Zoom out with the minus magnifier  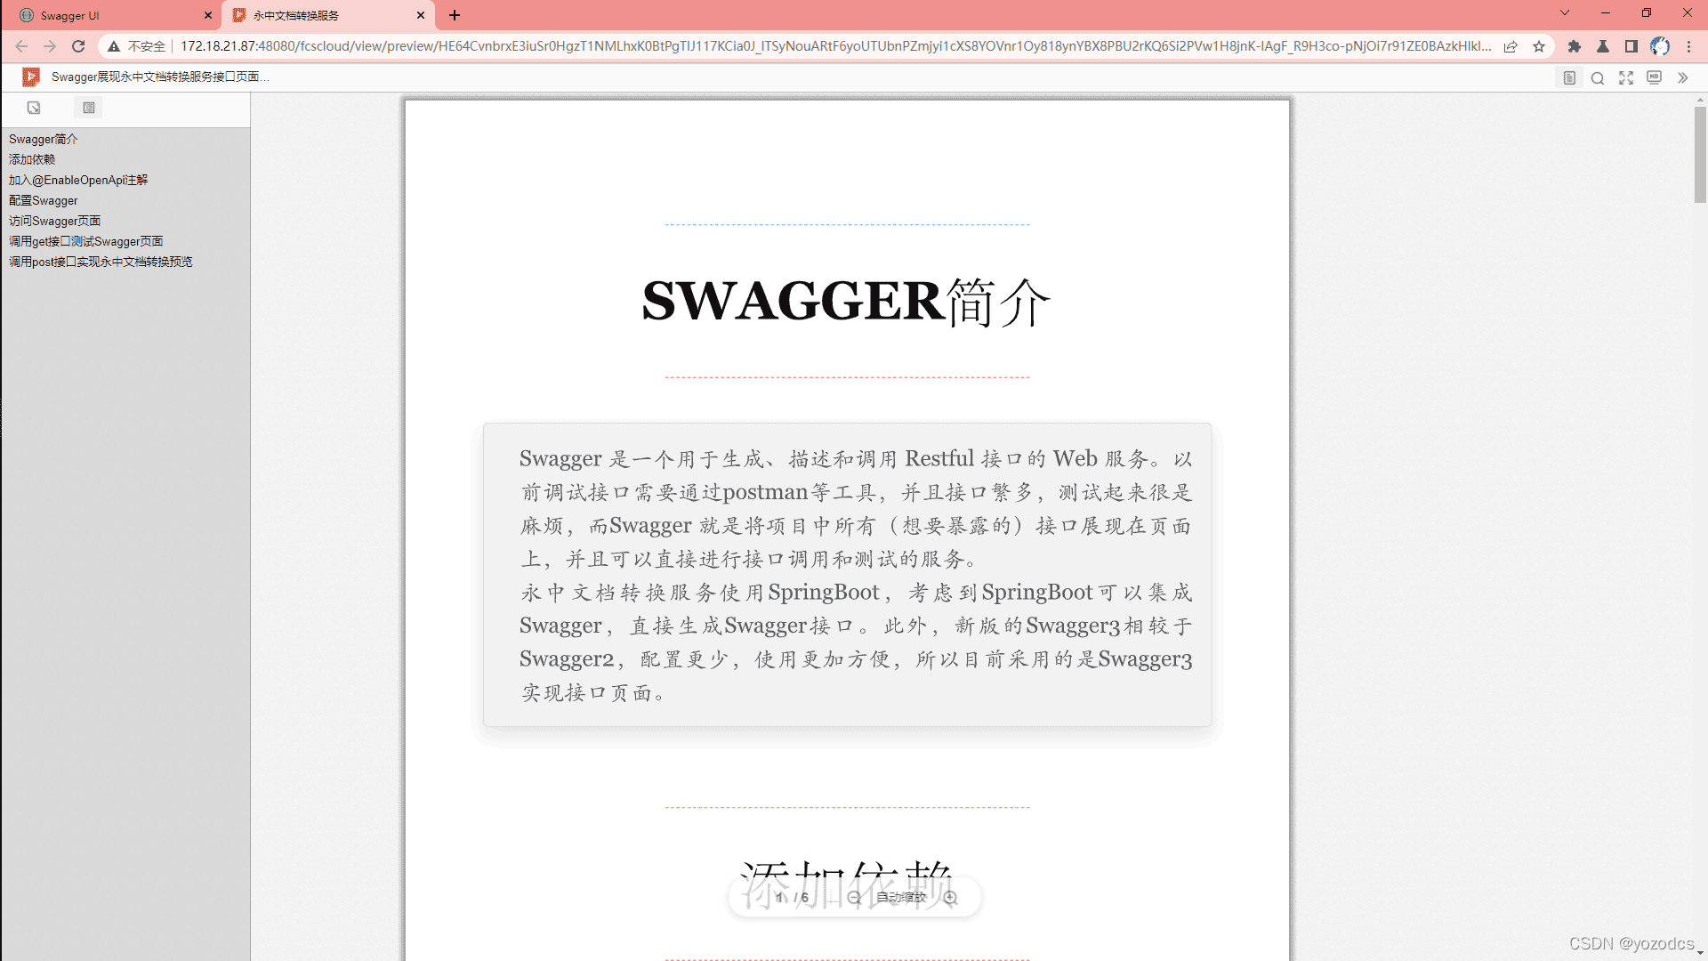(854, 897)
